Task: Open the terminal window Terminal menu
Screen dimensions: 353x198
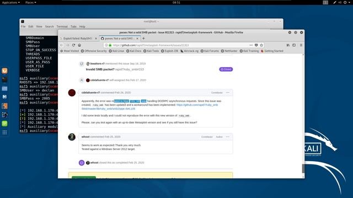Action: click(x=62, y=26)
